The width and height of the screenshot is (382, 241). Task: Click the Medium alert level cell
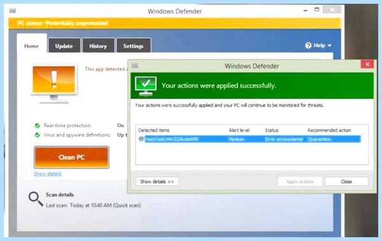coord(236,139)
